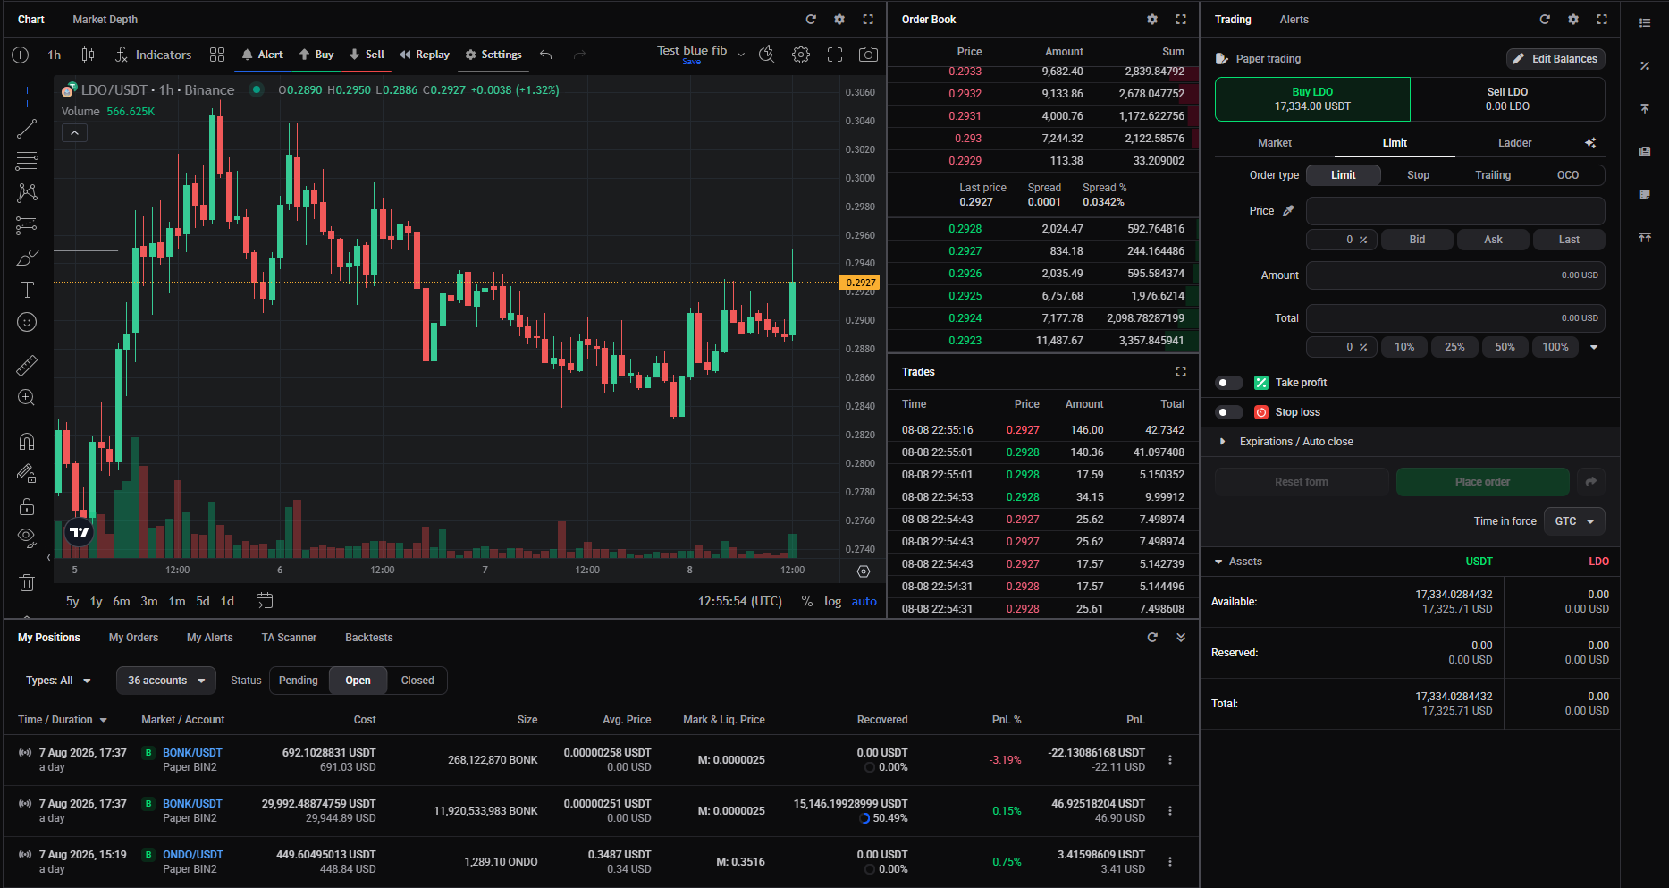
Task: Open candlestick chart type selector
Action: pyautogui.click(x=88, y=55)
